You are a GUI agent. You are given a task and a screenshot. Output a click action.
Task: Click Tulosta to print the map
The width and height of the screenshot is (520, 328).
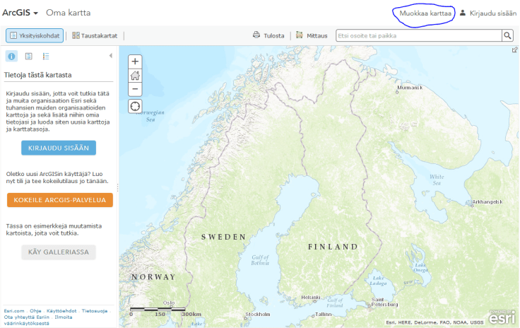pos(268,35)
